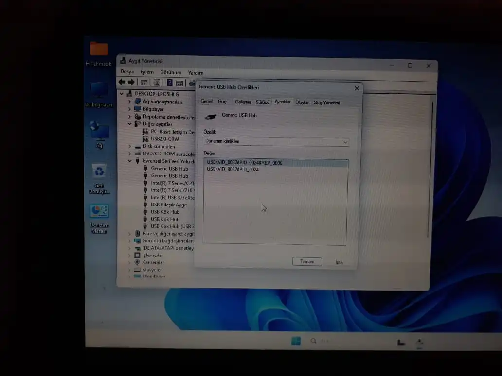Click the Device Manager title bar icon
The image size is (502, 376).
click(123, 60)
